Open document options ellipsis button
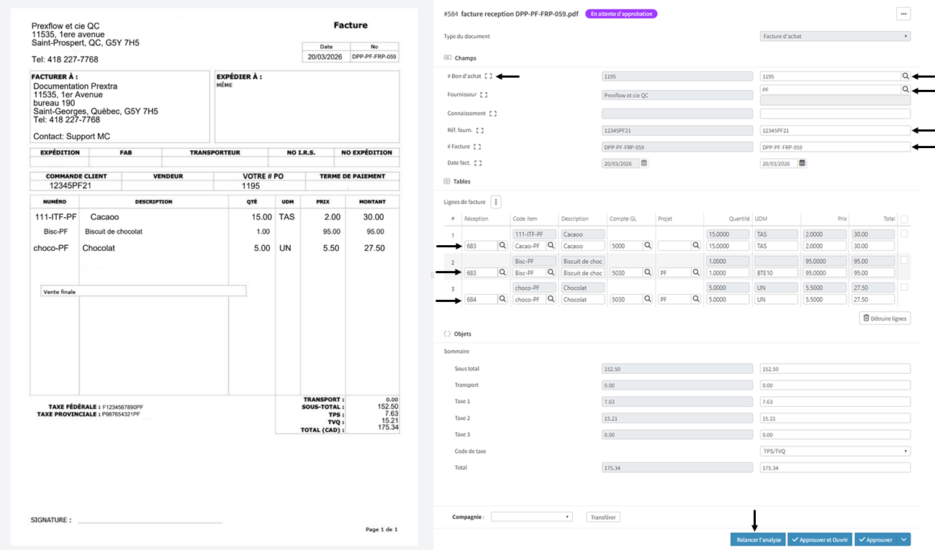This screenshot has height=550, width=935. pos(903,14)
